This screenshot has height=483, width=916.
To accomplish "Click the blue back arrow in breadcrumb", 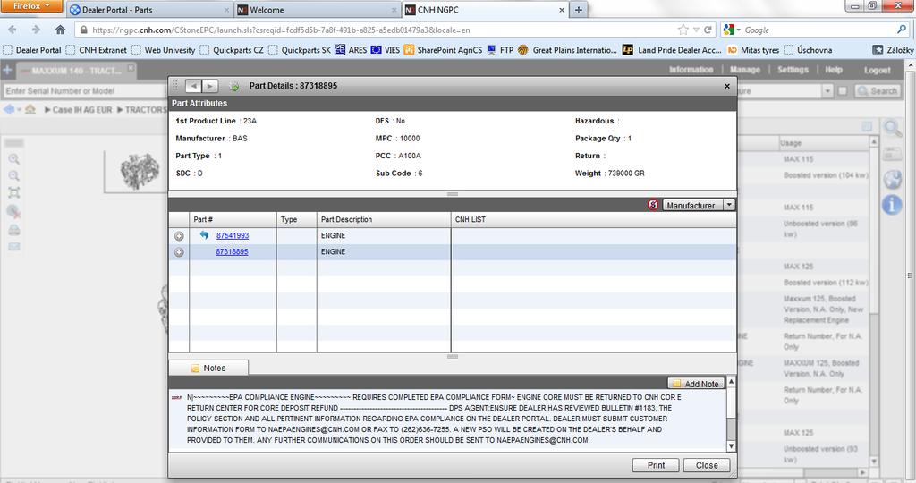I will pos(9,110).
